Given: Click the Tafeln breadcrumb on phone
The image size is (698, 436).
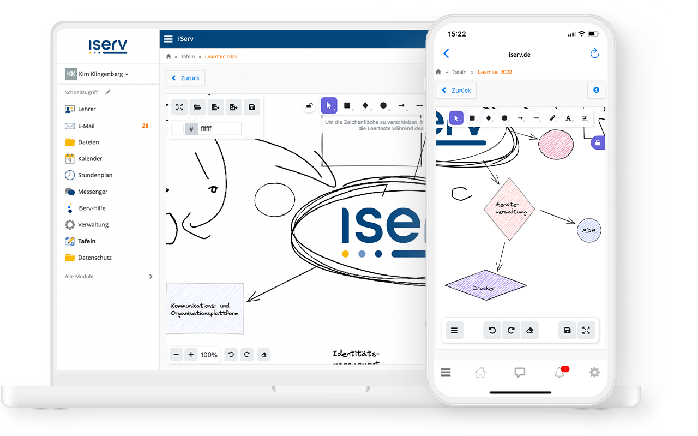Looking at the screenshot, I should point(459,72).
